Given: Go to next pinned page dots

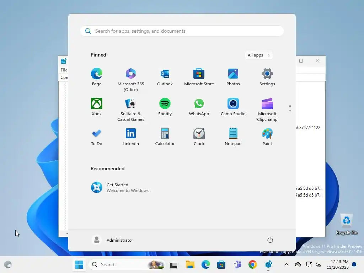Looking at the screenshot, I should pyautogui.click(x=290, y=108).
